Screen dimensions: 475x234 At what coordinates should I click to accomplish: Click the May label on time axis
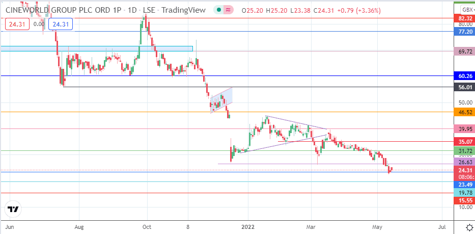(x=377, y=227)
